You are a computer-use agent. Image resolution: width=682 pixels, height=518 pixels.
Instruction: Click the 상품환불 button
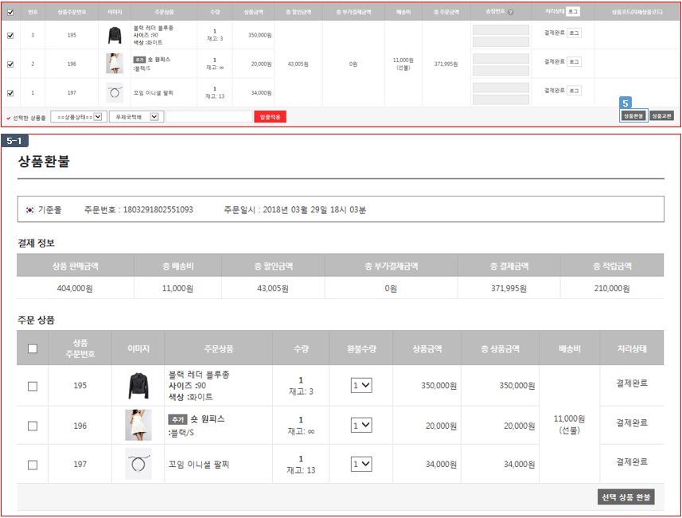coord(633,115)
